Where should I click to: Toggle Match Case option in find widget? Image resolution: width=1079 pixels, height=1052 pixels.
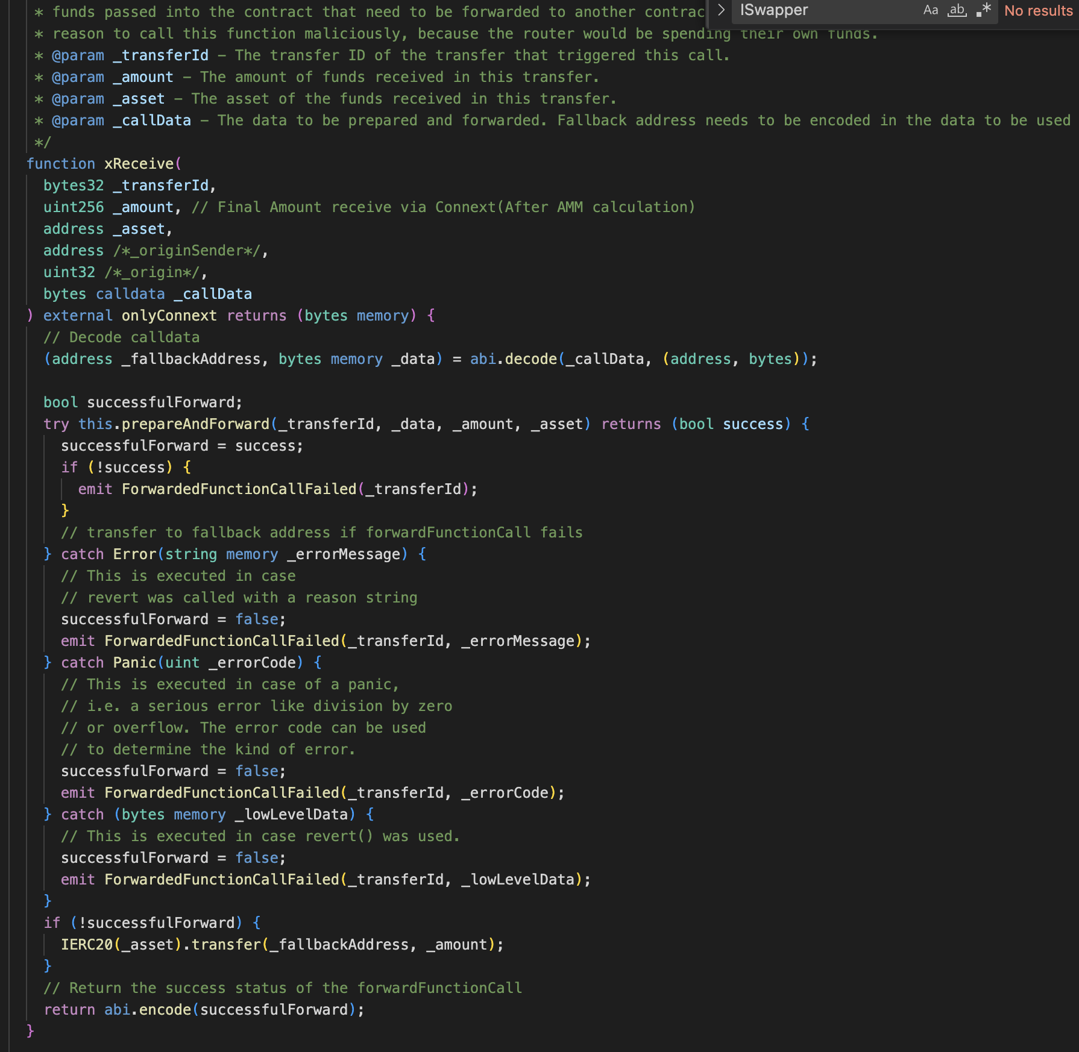[x=930, y=10]
